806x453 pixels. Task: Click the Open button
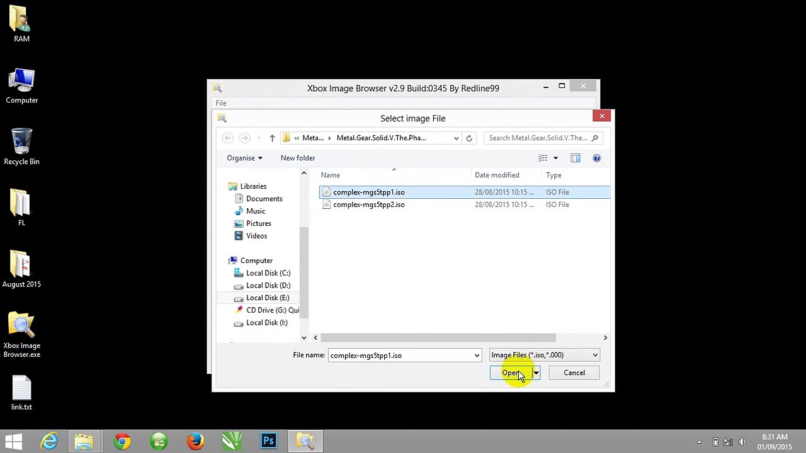click(511, 372)
